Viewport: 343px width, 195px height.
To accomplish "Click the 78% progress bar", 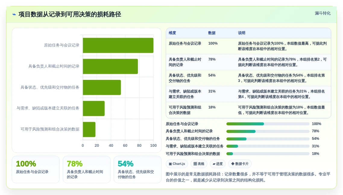I will pos(268,131).
